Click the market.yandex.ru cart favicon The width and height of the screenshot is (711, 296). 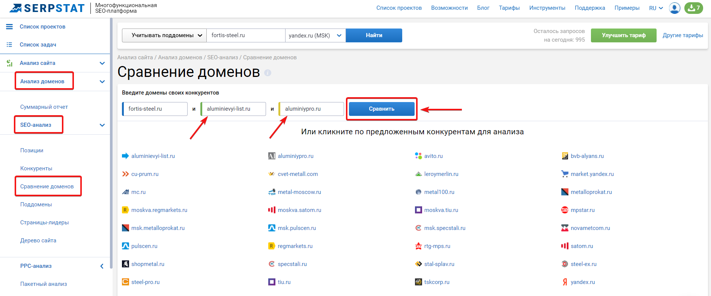[x=565, y=174]
